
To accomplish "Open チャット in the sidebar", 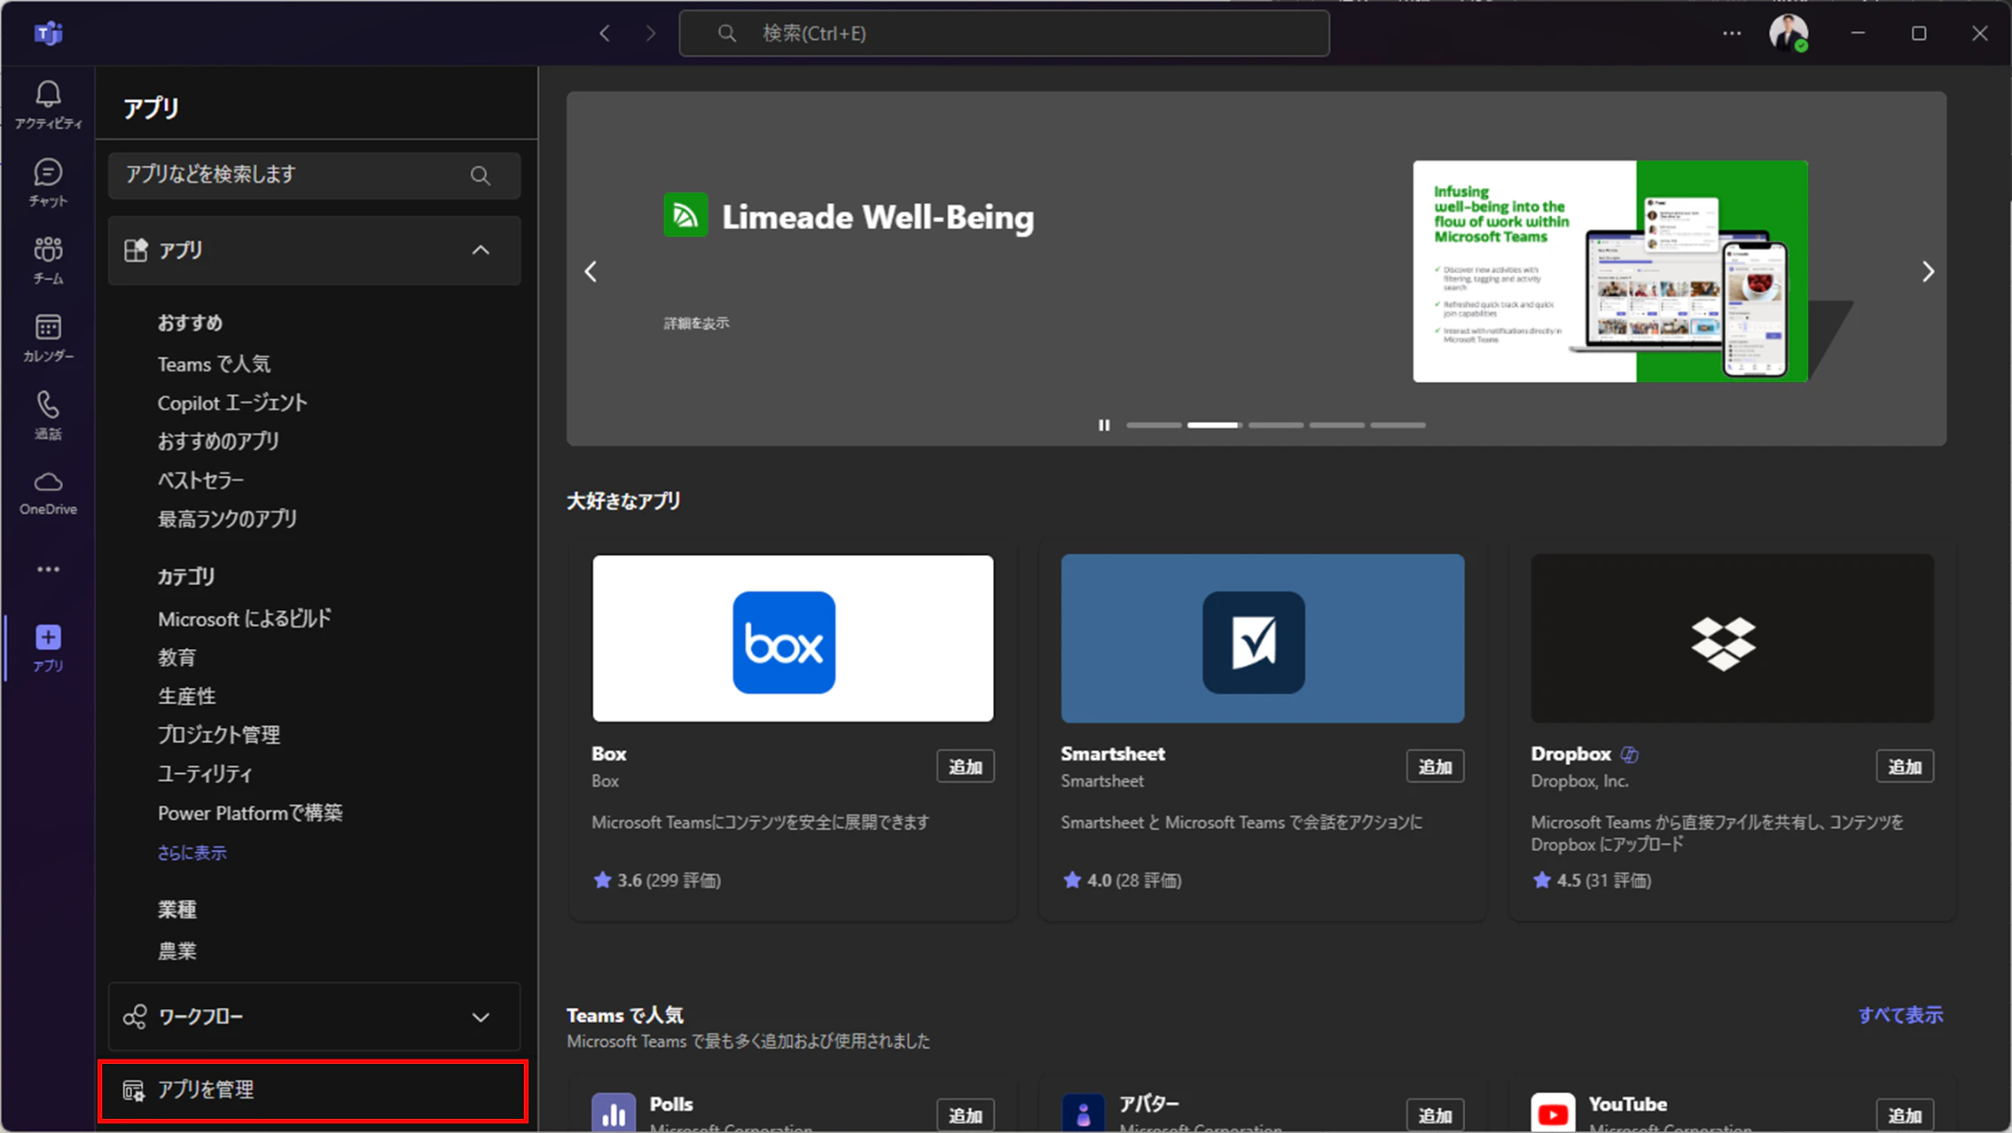I will tap(48, 183).
